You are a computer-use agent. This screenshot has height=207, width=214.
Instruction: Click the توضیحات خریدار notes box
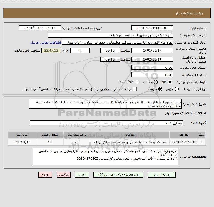(106, 156)
